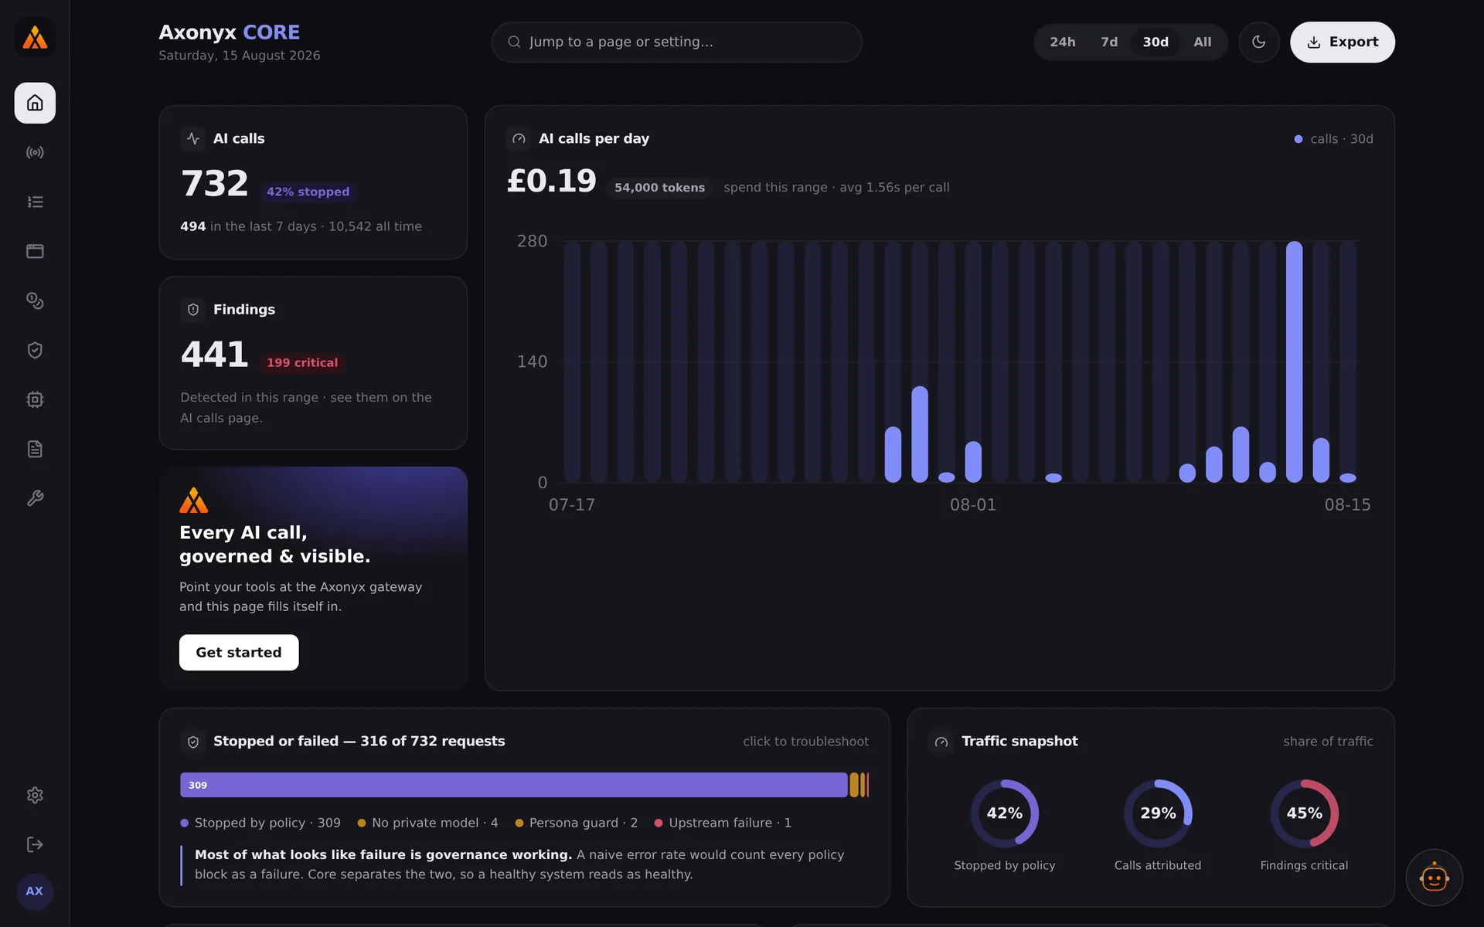Screen dimensions: 1484x927
Task: Click the AI calls per day gauge icon
Action: click(519, 138)
